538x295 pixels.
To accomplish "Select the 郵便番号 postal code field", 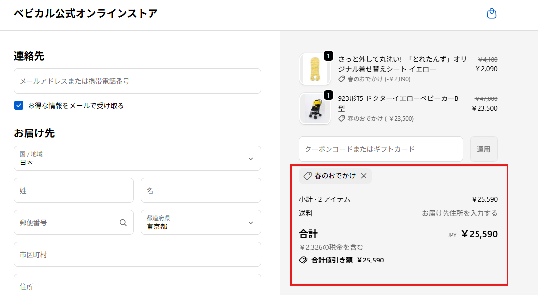I will tap(66, 223).
